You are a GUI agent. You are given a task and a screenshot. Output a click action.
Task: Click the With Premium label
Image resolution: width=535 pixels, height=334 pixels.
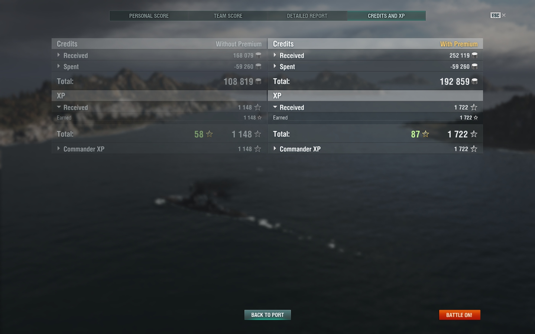click(459, 44)
